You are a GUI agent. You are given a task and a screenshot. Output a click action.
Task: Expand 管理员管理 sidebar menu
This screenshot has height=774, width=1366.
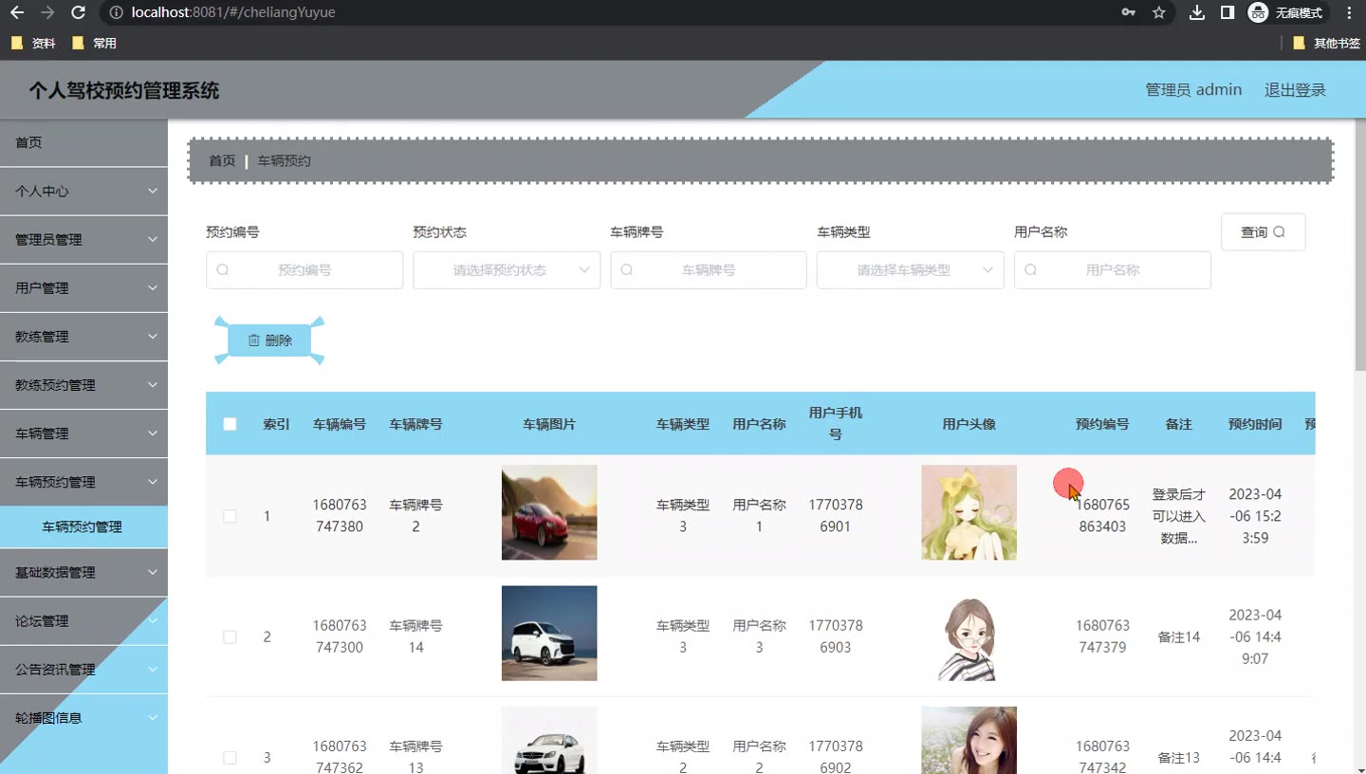point(83,240)
